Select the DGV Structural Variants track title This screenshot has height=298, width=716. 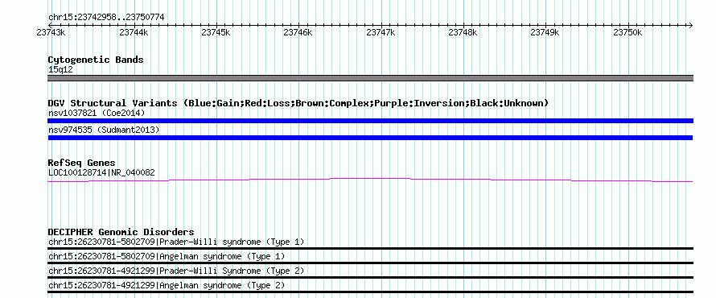coord(298,103)
